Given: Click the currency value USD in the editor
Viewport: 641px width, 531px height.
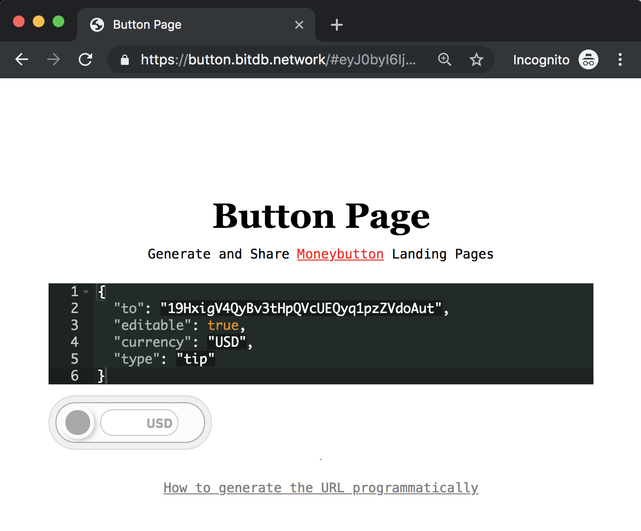Looking at the screenshot, I should click(226, 342).
